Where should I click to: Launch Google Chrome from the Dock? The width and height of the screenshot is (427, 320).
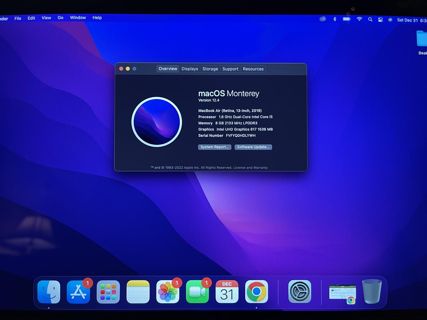256,292
